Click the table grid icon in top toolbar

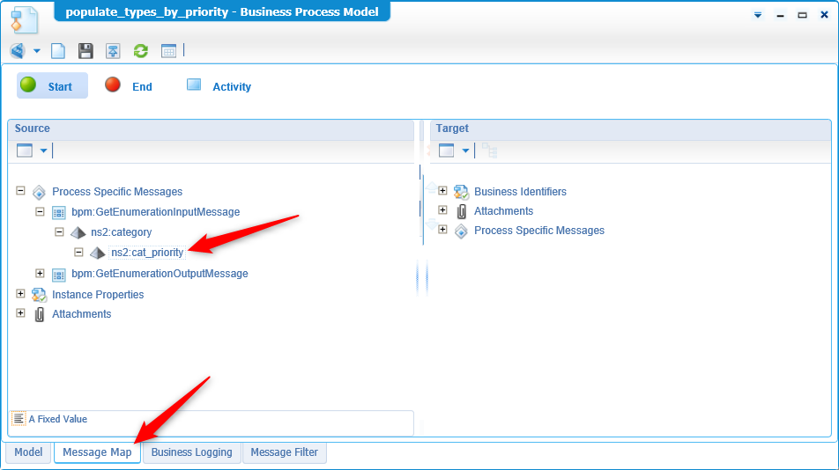pyautogui.click(x=168, y=51)
